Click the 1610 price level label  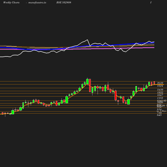[x=160, y=83]
